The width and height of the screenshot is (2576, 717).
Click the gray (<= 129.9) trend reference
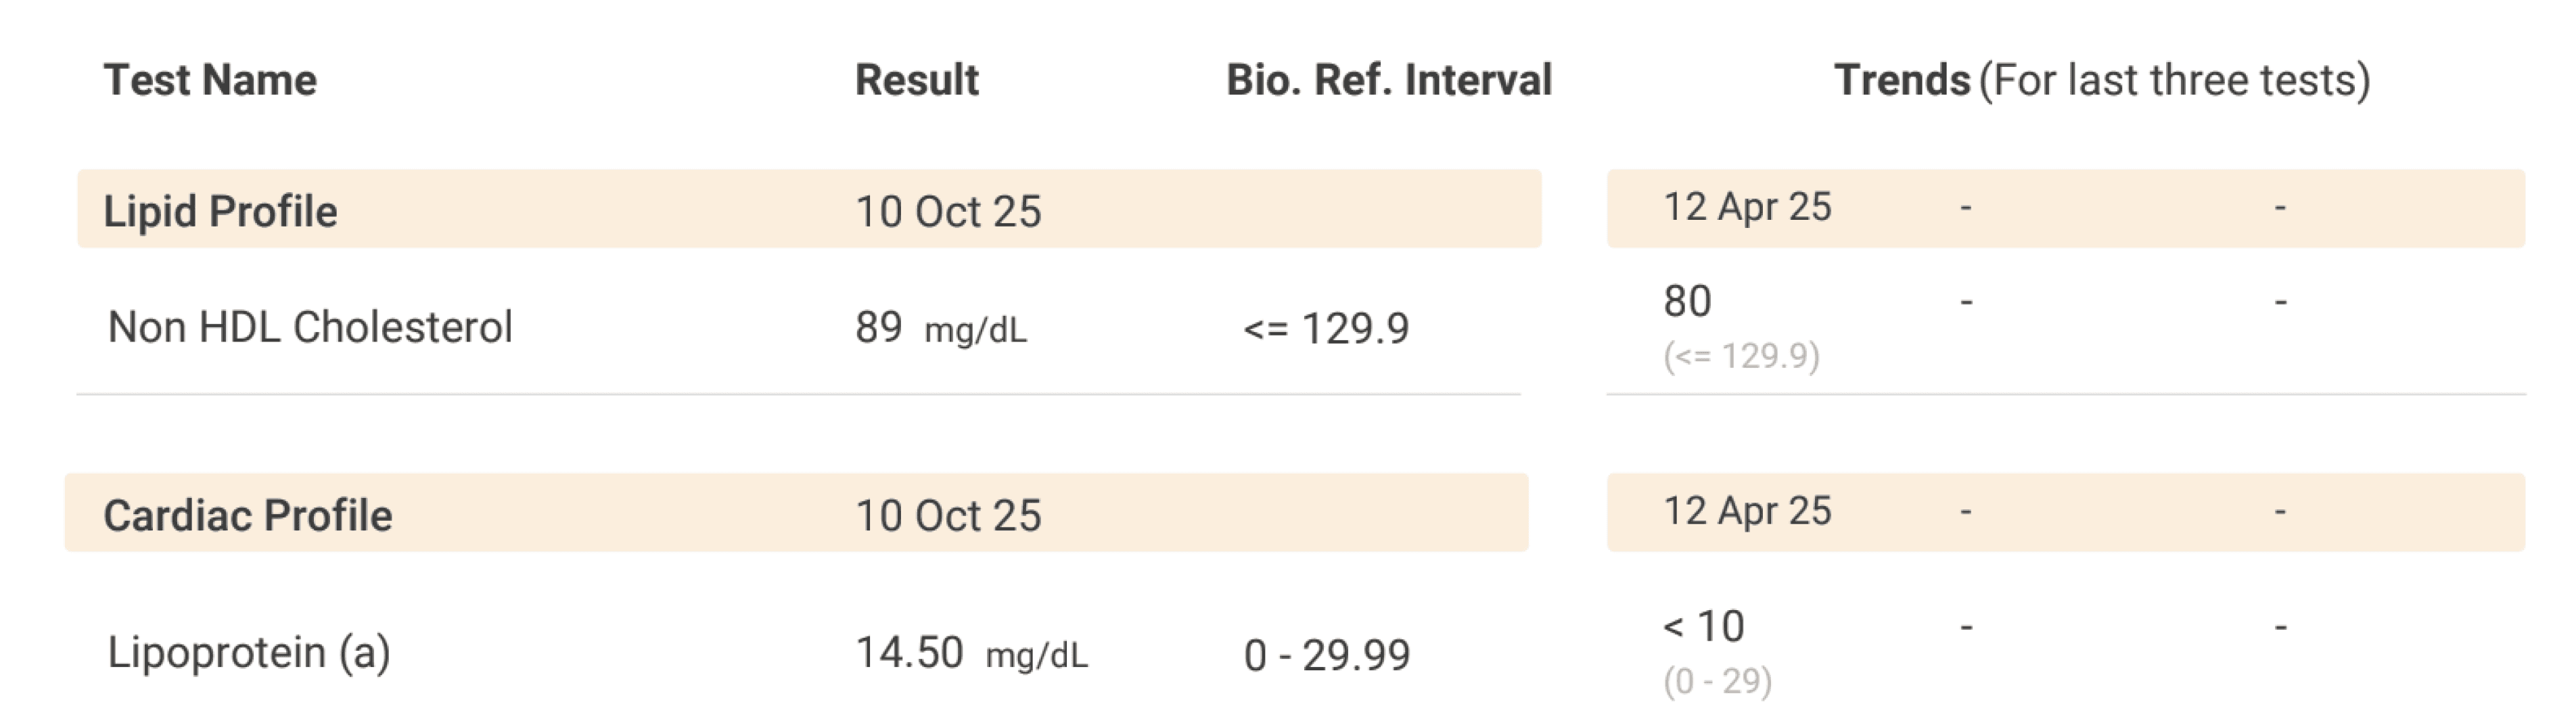(x=1741, y=356)
